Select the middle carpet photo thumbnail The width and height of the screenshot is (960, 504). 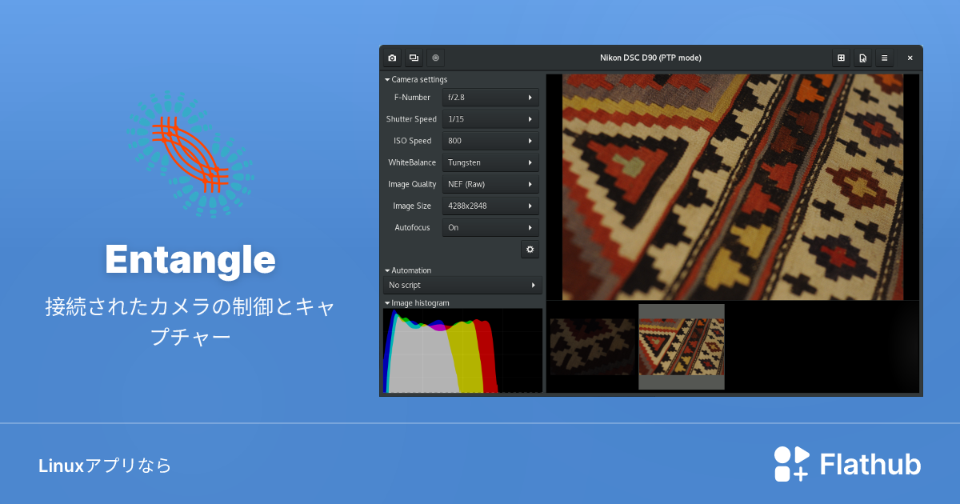coord(681,346)
